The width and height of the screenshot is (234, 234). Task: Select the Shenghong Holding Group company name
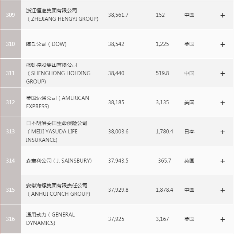tap(58, 73)
